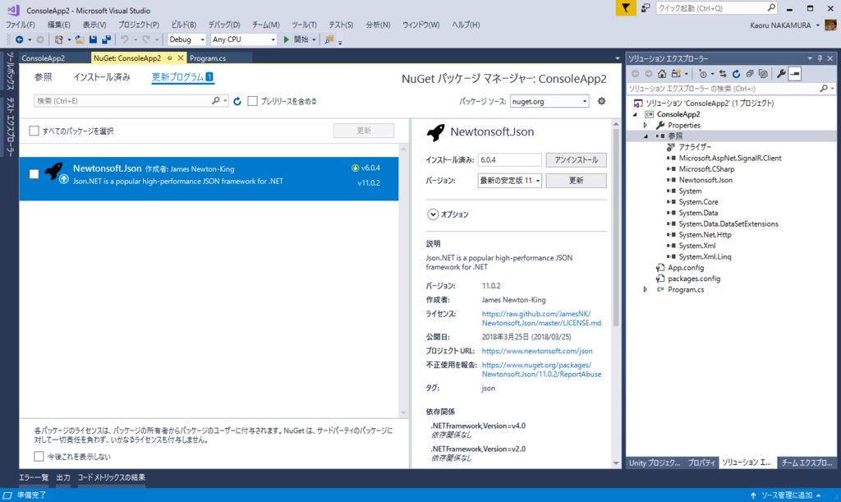The height and width of the screenshot is (502, 841).
Task: Select packages.config in Solution Explorer
Action: click(x=694, y=279)
